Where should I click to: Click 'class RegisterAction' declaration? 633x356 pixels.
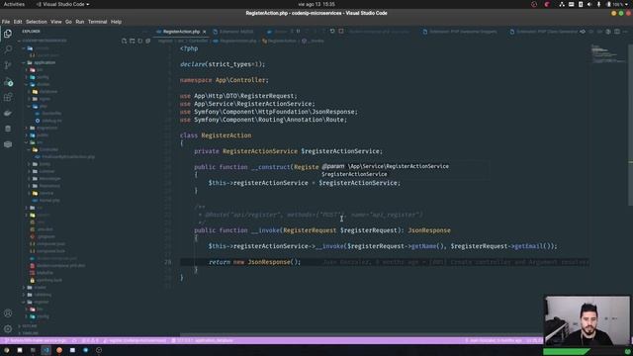coord(216,135)
